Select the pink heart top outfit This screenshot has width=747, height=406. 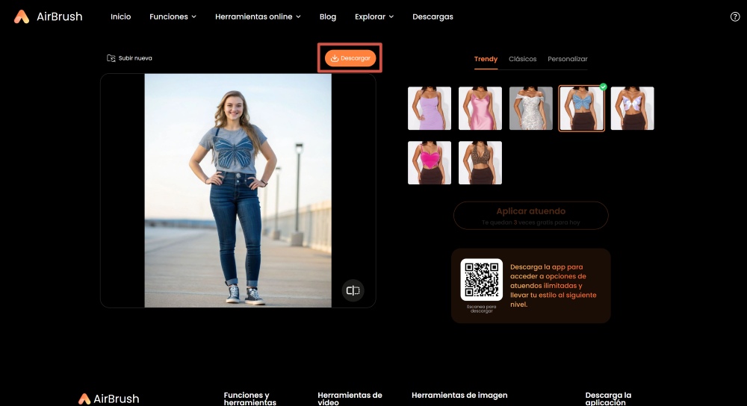430,163
